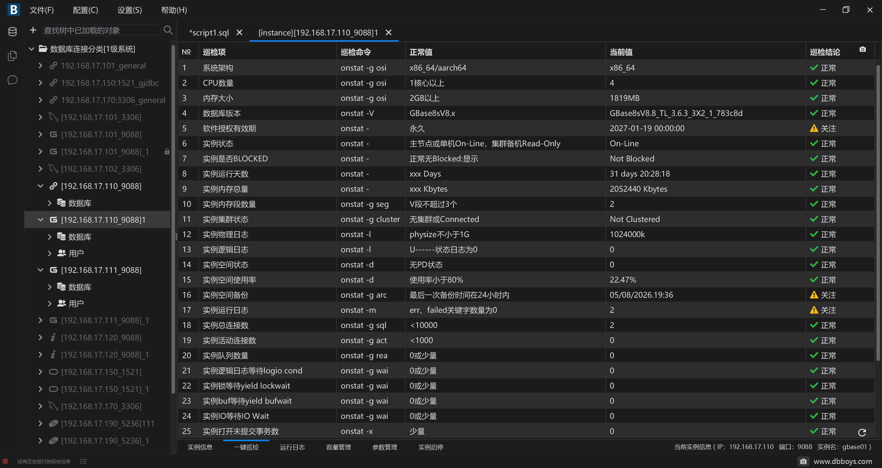Open the 运行日志 bottom tab
Viewport: 882px width, 468px height.
[293, 447]
